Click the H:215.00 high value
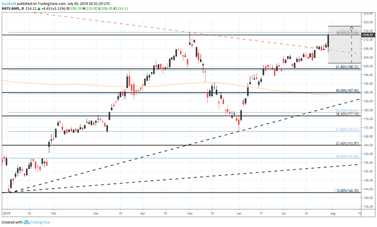This screenshot has height=227, width=377. pos(90,9)
